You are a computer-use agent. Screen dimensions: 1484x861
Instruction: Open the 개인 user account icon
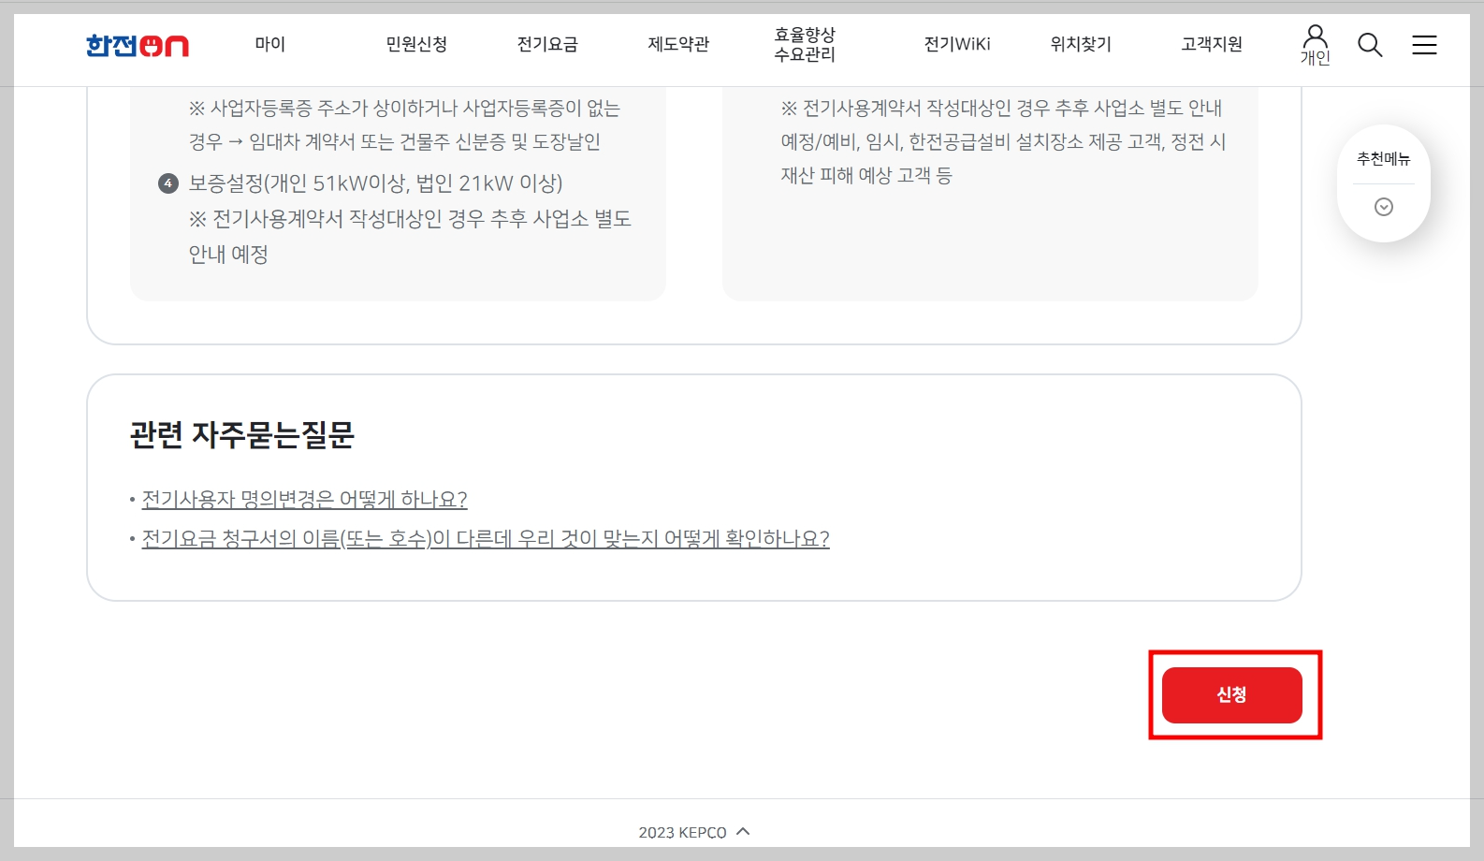[x=1315, y=45]
